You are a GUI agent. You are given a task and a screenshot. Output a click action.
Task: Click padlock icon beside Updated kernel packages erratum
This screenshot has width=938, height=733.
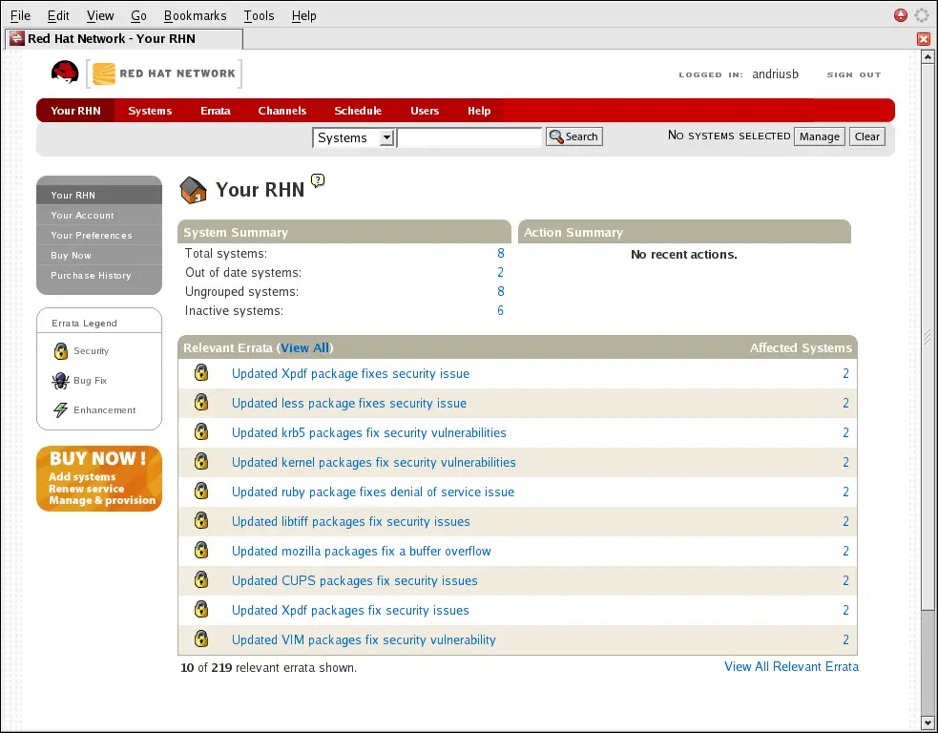(x=201, y=462)
